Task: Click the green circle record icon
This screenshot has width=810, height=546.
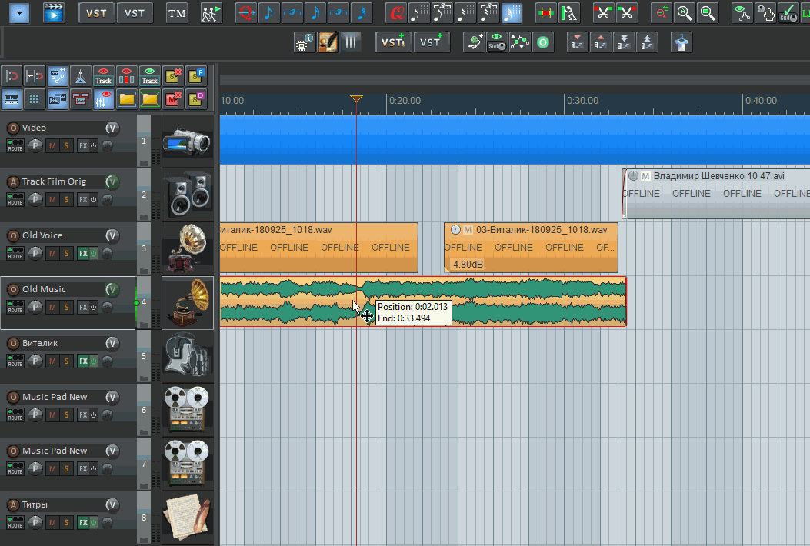Action: click(x=543, y=42)
